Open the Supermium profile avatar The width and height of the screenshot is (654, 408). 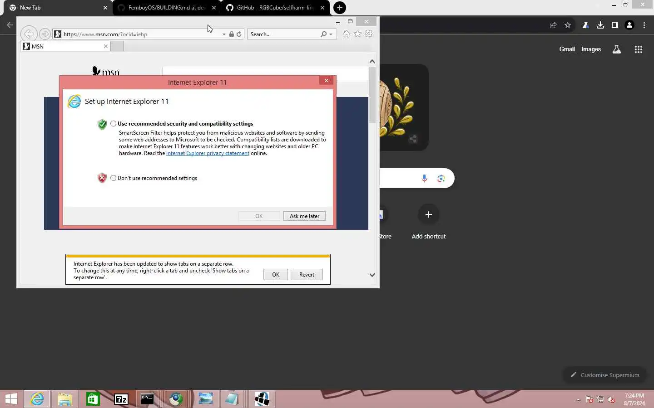[629, 25]
